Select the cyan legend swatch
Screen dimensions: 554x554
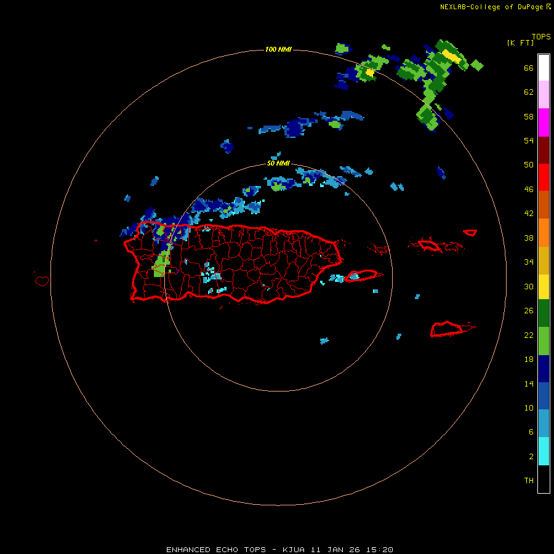pyautogui.click(x=544, y=451)
